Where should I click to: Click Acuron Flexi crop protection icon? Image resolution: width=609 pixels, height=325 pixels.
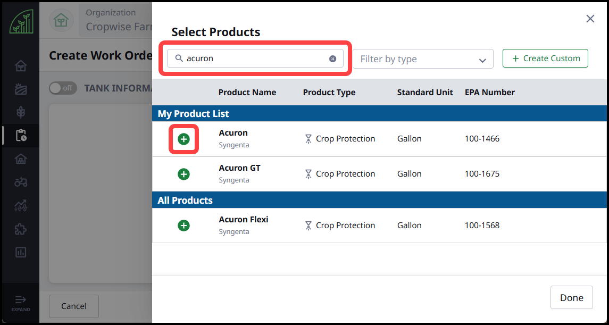[308, 226]
